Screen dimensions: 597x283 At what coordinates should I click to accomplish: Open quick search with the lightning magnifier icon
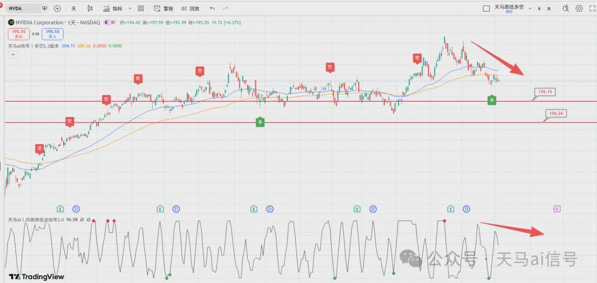[566, 8]
